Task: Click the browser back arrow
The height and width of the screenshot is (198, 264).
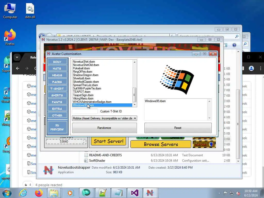Action: (18, 68)
